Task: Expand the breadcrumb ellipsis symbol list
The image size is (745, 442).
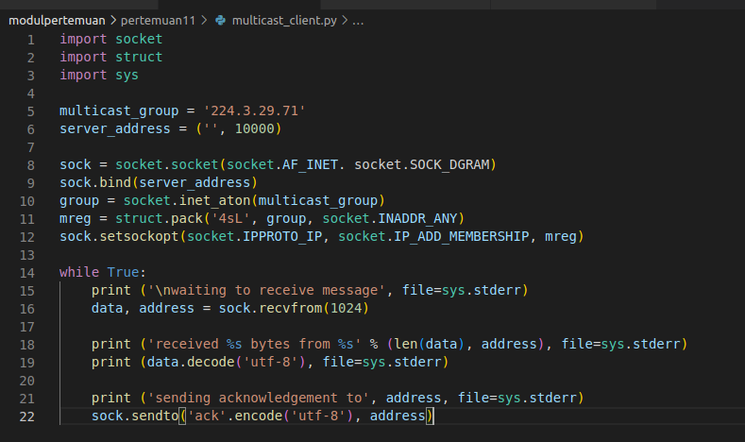Action: (358, 21)
